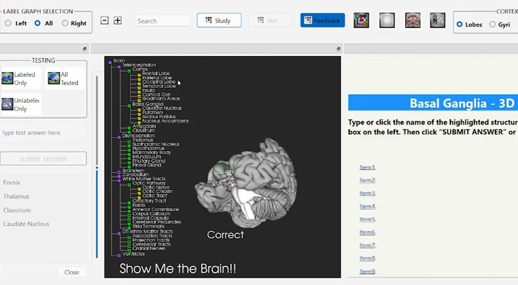Pick Fornix from the answer list
Viewport: 518px width, 285px height.
tap(12, 183)
